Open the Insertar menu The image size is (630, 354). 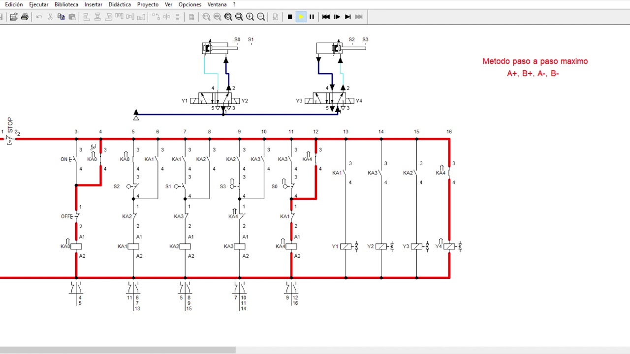click(x=94, y=4)
